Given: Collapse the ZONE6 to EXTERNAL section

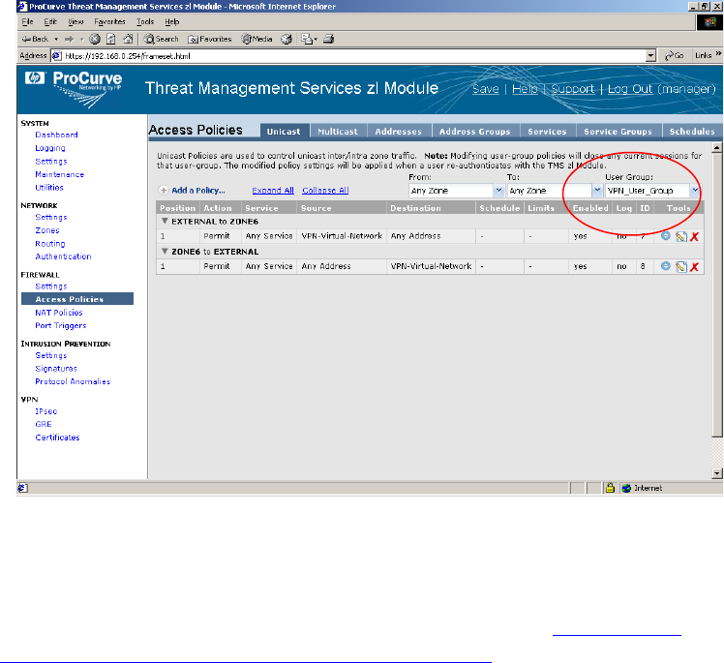Looking at the screenshot, I should pyautogui.click(x=165, y=251).
